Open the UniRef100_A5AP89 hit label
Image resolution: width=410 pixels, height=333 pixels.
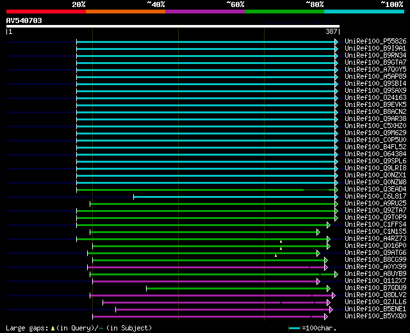pos(375,77)
